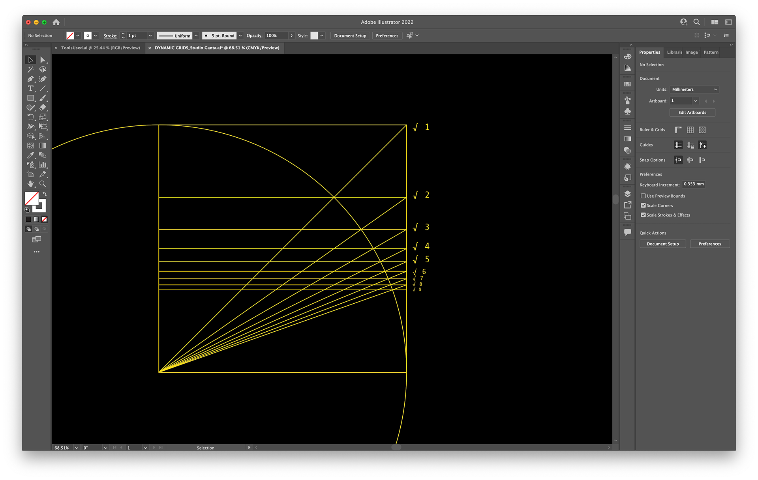
Task: Open the zoom level 68.51% dropdown
Action: point(77,448)
